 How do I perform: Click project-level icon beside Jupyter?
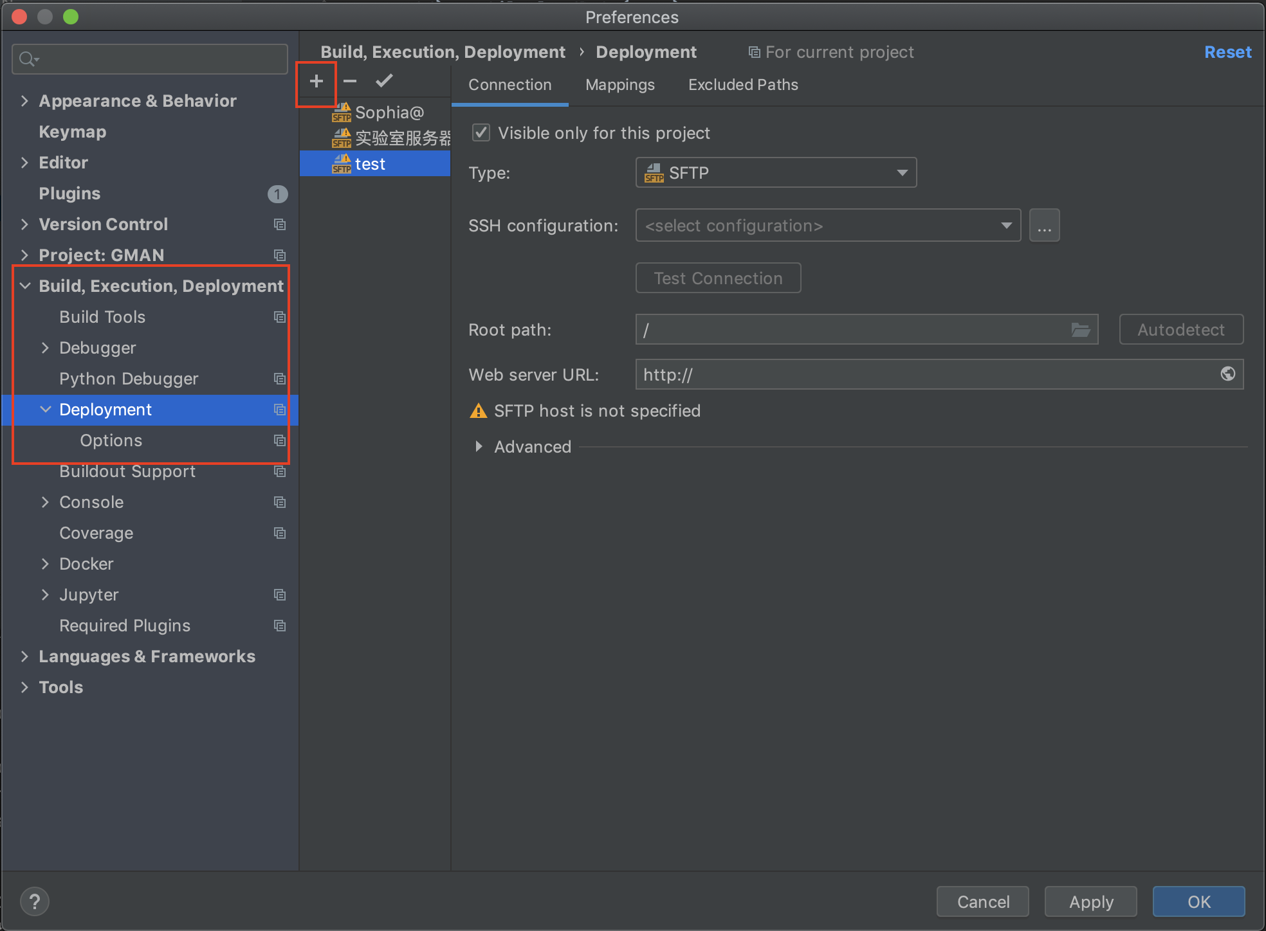pos(280,595)
